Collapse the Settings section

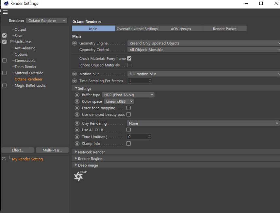click(x=76, y=88)
